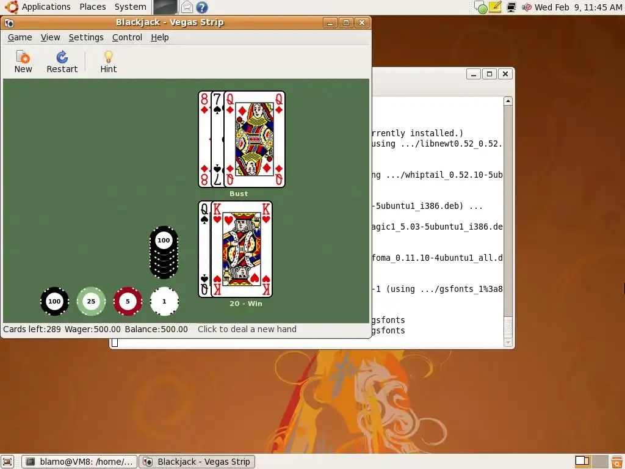Open the View menu

pyautogui.click(x=50, y=37)
